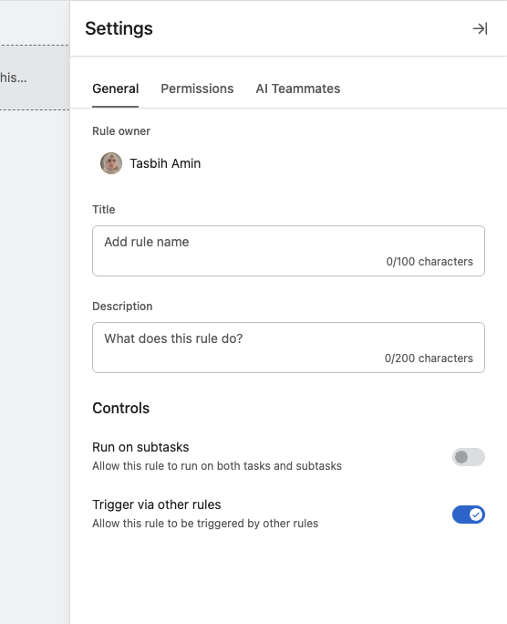Click 'Allow this rule to run on both tasks and subtasks'

tap(217, 466)
